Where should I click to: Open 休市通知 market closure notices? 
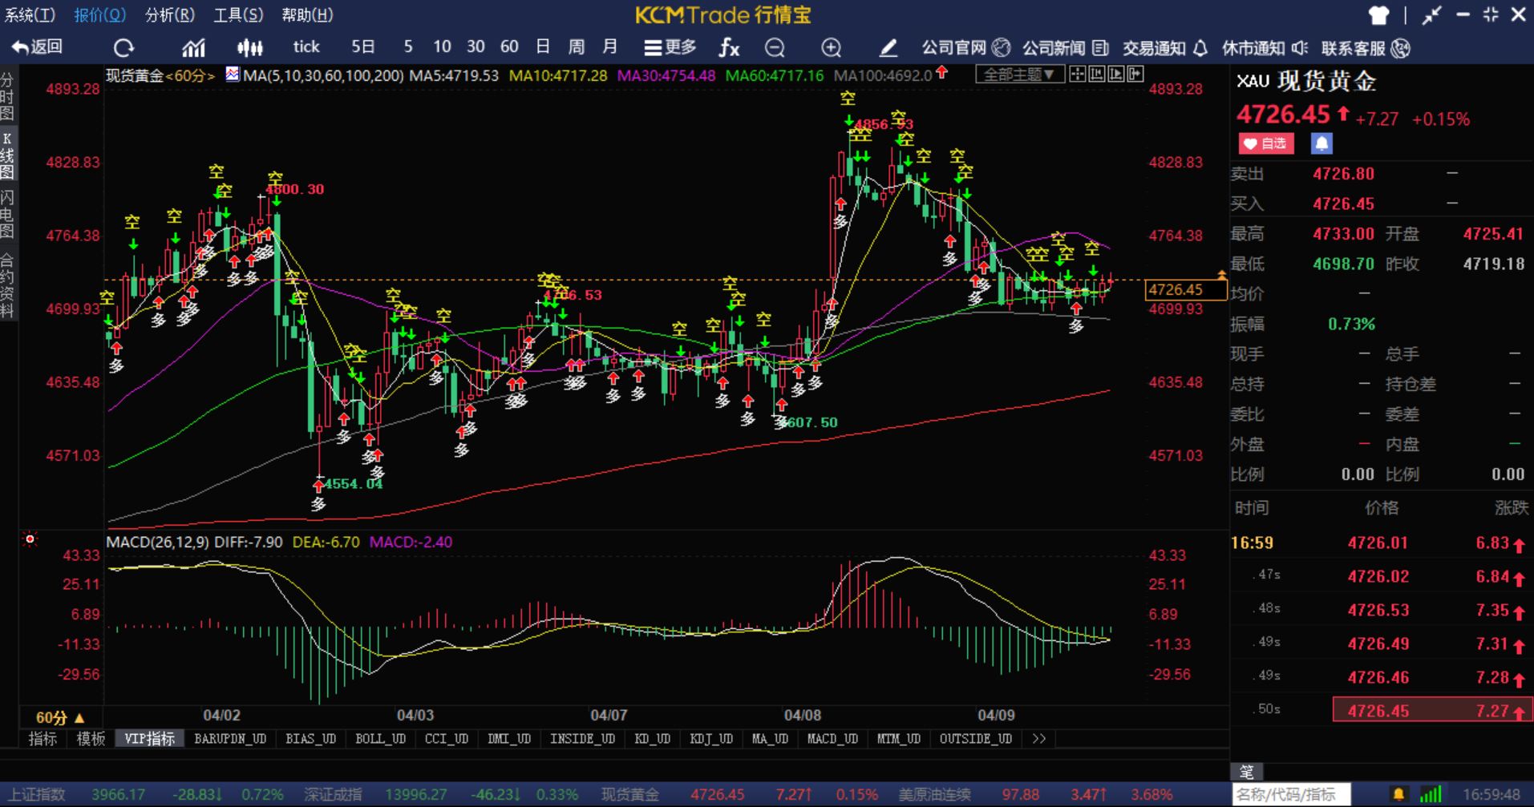pyautogui.click(x=1265, y=48)
